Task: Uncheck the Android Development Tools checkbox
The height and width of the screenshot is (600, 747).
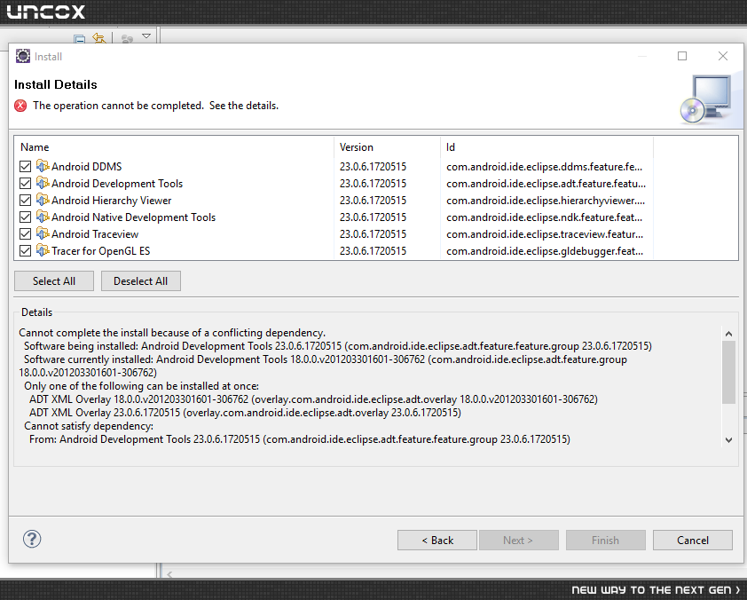Action: pos(25,184)
